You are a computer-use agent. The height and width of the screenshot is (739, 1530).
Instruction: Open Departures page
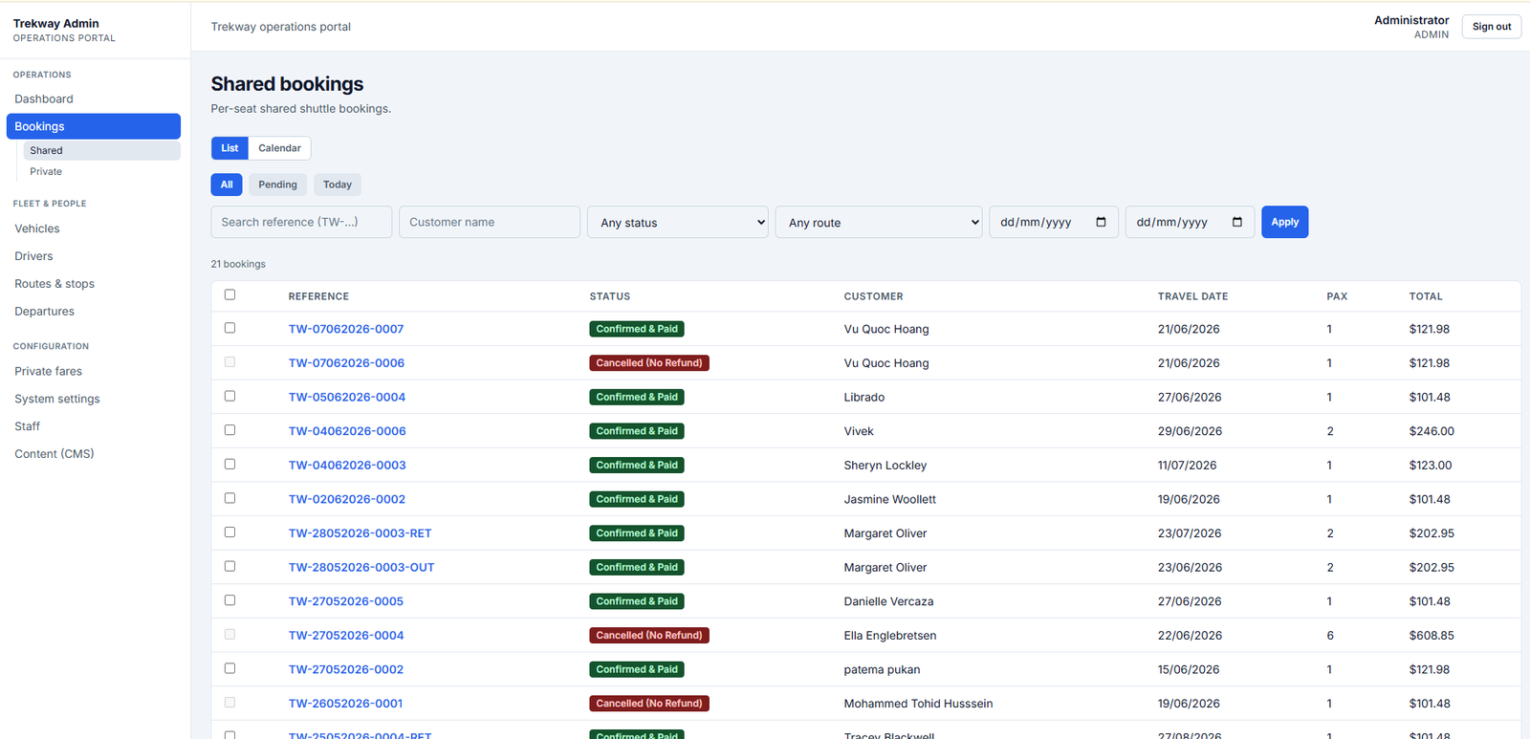[x=94, y=312]
